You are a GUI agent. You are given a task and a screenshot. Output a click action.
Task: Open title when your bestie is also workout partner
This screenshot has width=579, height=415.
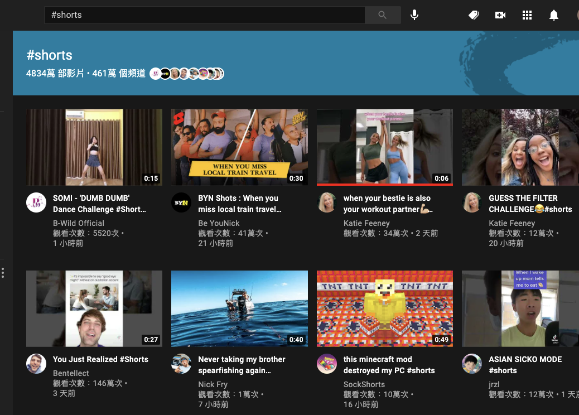click(x=388, y=204)
